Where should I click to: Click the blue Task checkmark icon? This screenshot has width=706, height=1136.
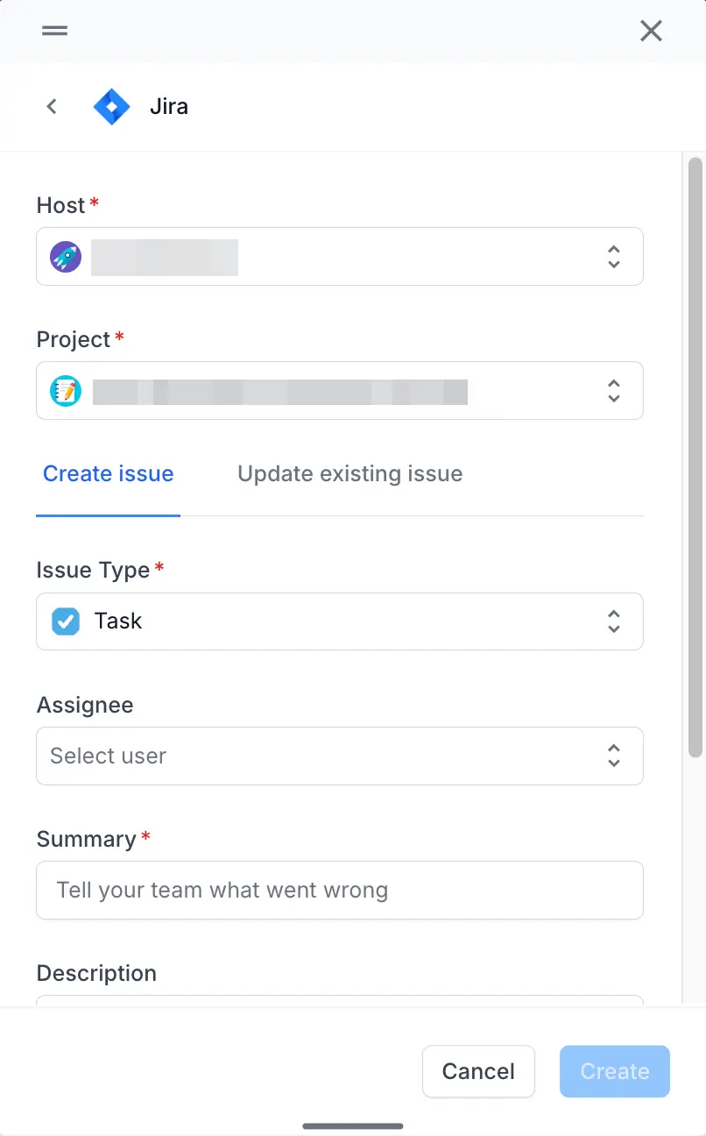(x=66, y=621)
